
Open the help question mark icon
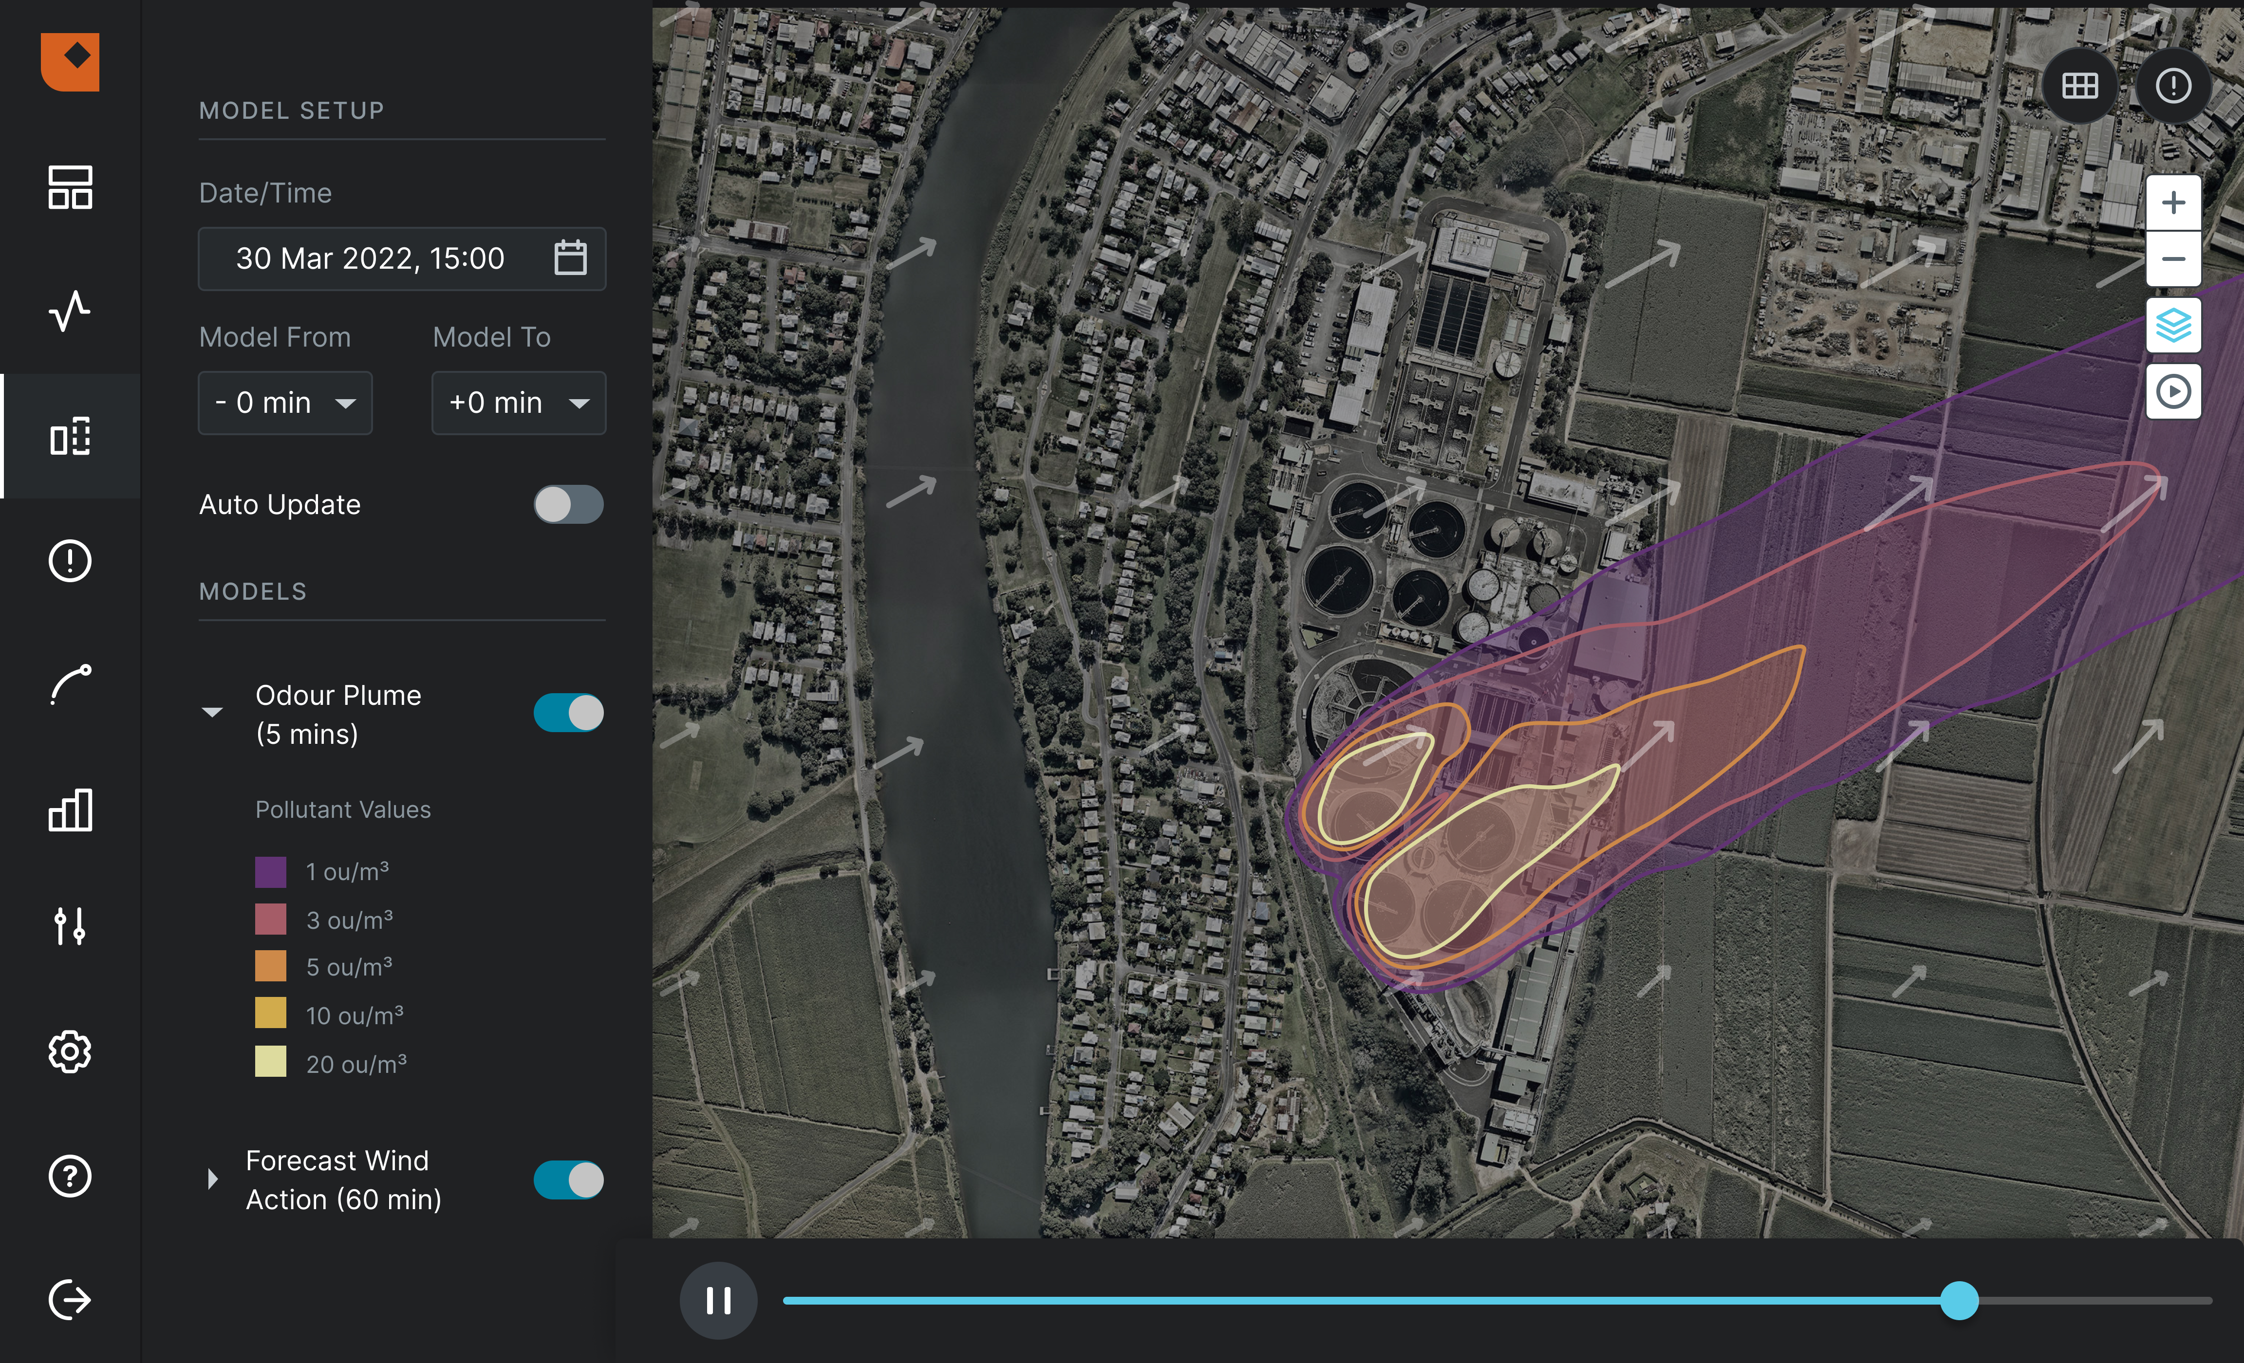[69, 1177]
